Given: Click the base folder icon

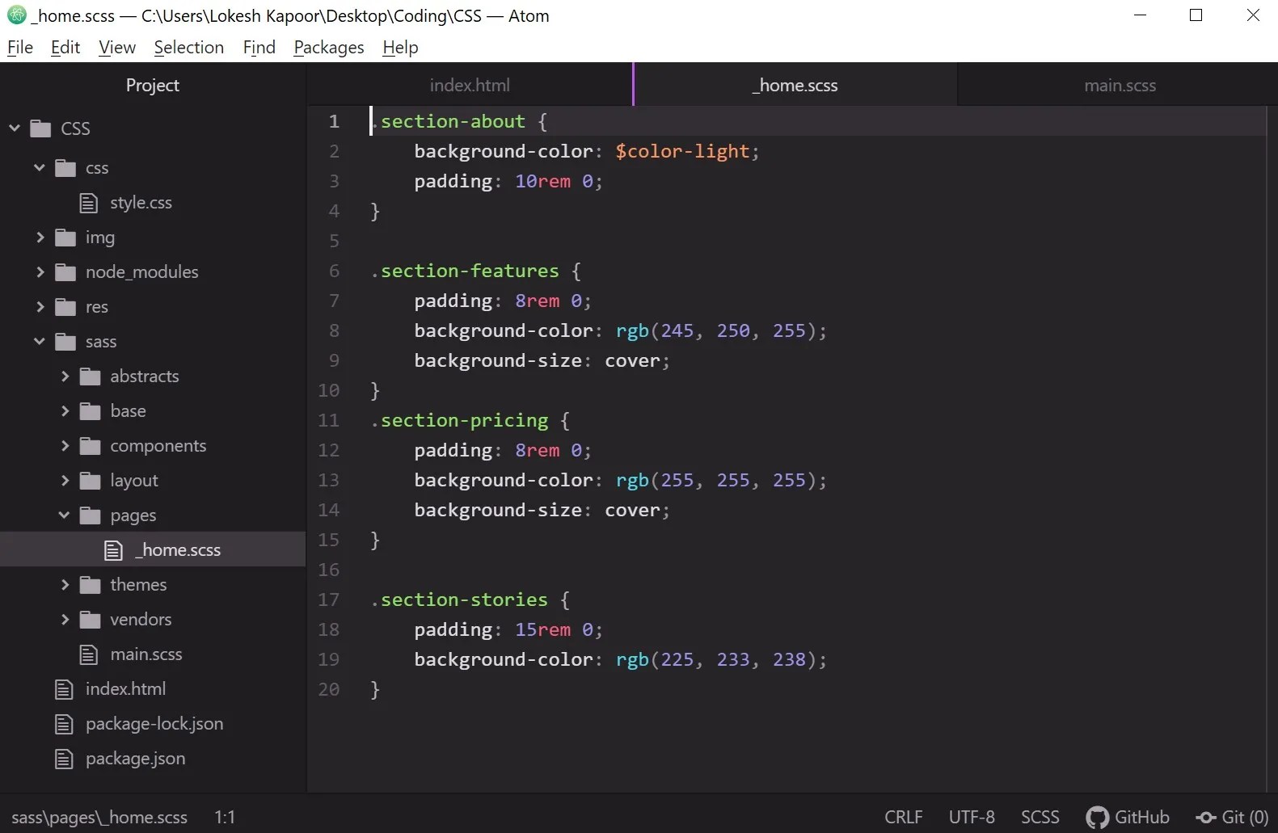Looking at the screenshot, I should pos(91,411).
